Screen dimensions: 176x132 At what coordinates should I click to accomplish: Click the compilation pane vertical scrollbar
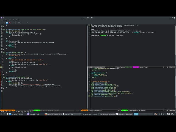pos(175,45)
